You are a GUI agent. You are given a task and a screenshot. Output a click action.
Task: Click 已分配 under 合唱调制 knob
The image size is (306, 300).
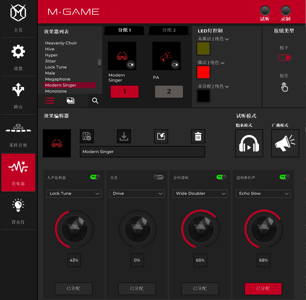click(200, 289)
